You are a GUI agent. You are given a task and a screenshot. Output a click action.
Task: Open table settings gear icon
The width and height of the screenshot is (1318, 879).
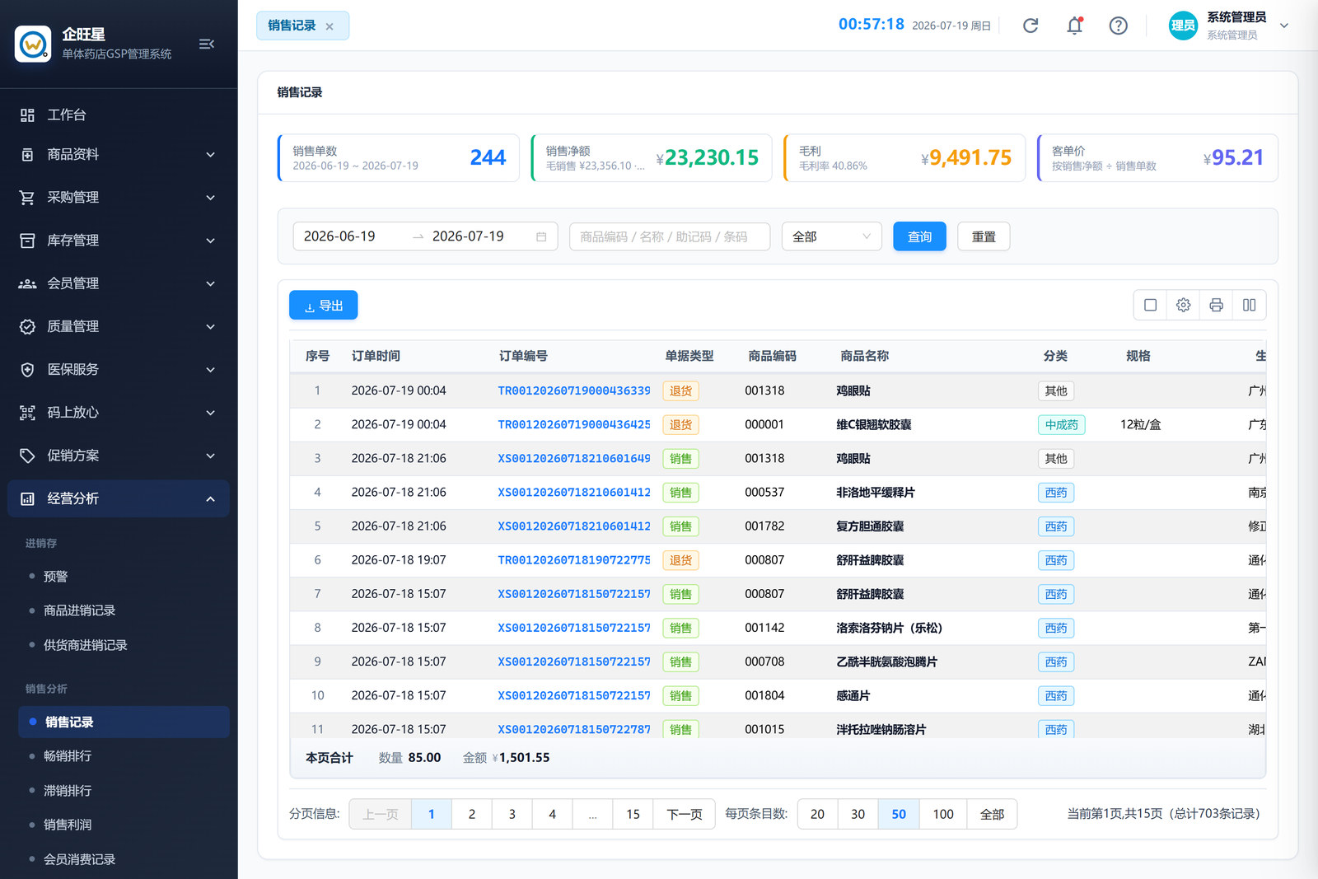coord(1184,305)
